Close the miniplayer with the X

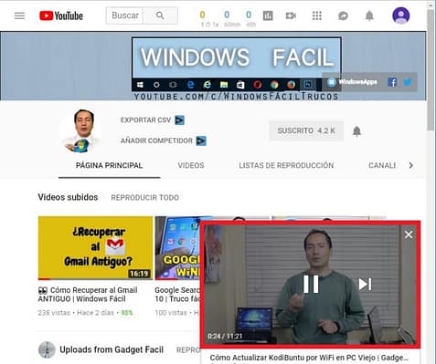click(x=409, y=234)
